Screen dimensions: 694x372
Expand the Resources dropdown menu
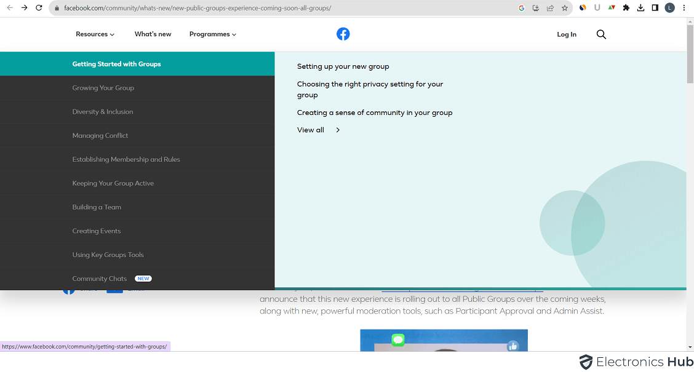[95, 34]
